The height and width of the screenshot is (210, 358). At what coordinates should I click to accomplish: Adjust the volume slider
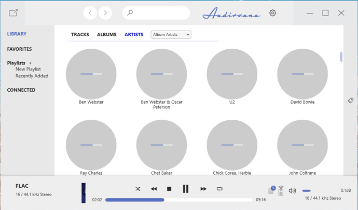coord(307,191)
